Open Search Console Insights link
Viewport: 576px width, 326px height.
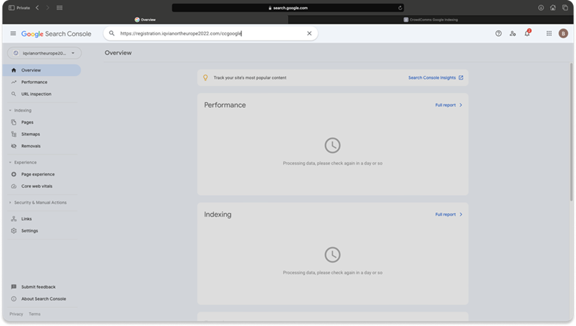(435, 78)
